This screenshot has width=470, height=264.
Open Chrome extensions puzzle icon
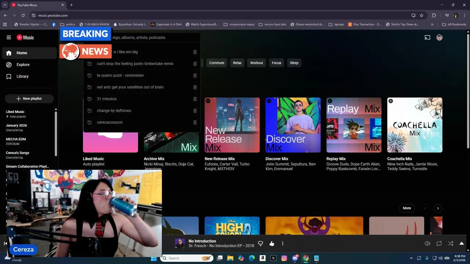coord(434,15)
